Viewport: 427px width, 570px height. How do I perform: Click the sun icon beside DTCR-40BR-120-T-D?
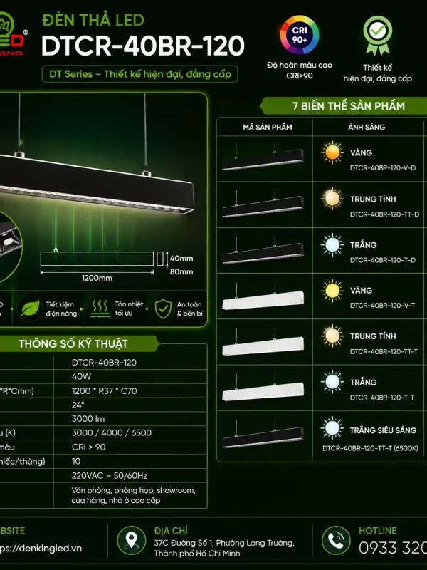click(332, 244)
